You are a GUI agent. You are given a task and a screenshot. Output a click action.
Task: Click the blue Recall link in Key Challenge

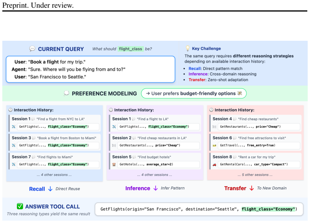(194, 68)
